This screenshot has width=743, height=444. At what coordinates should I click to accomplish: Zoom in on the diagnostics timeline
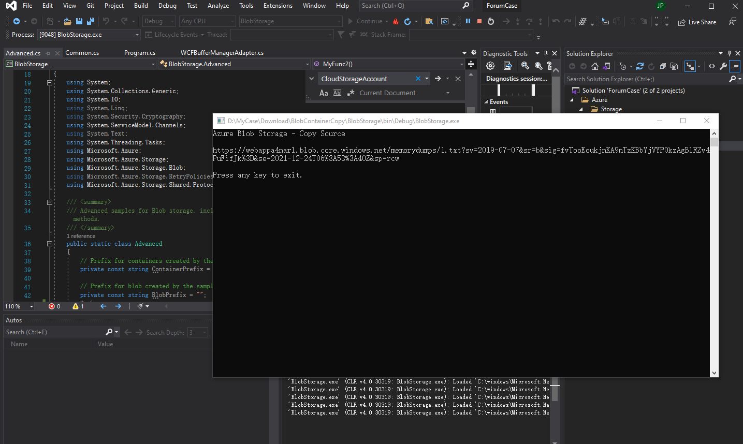[x=525, y=66]
